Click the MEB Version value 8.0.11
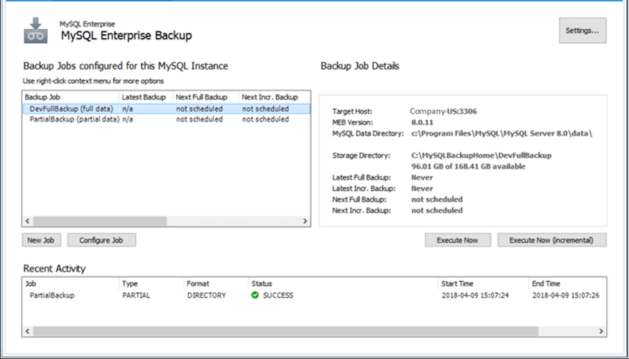The height and width of the screenshot is (359, 629). [422, 122]
